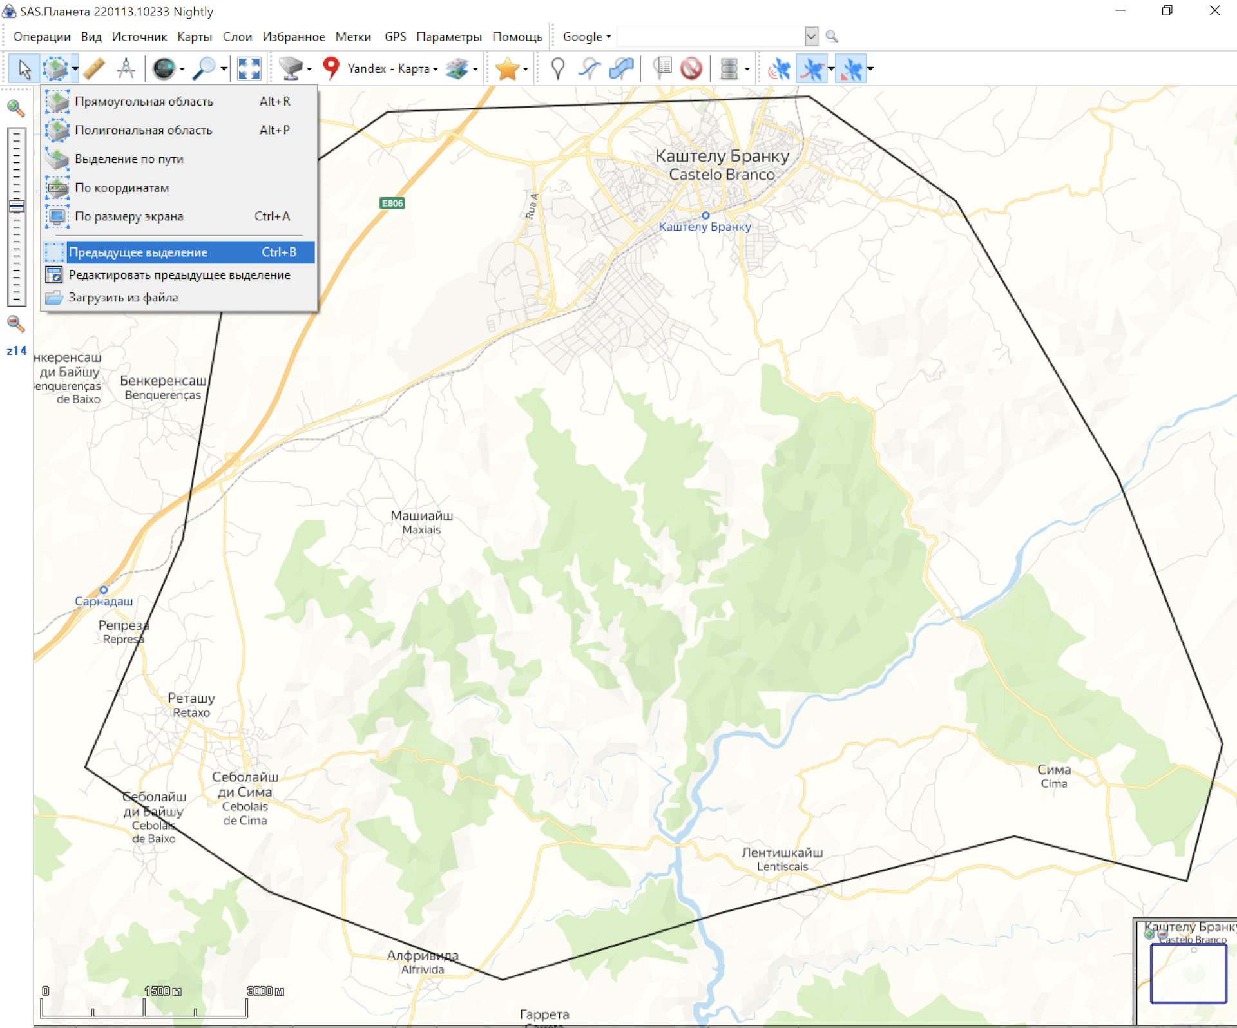The width and height of the screenshot is (1237, 1028).
Task: Expand the globe go-to dropdown arrow
Action: pyautogui.click(x=182, y=69)
